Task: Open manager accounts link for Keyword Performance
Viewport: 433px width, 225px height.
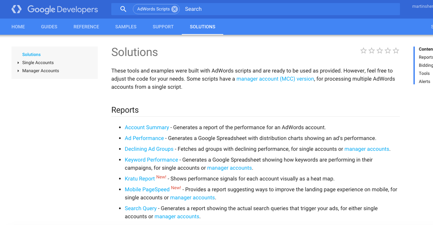Action: (230, 168)
